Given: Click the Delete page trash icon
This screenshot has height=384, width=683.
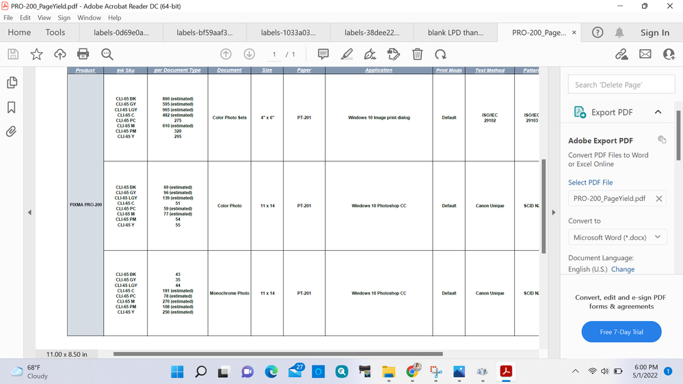Looking at the screenshot, I should [x=417, y=55].
